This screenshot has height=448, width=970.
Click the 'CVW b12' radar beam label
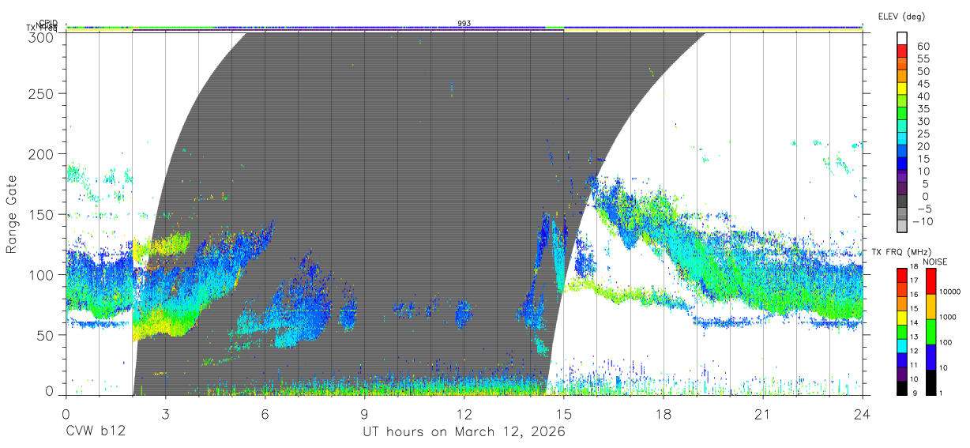click(x=95, y=432)
